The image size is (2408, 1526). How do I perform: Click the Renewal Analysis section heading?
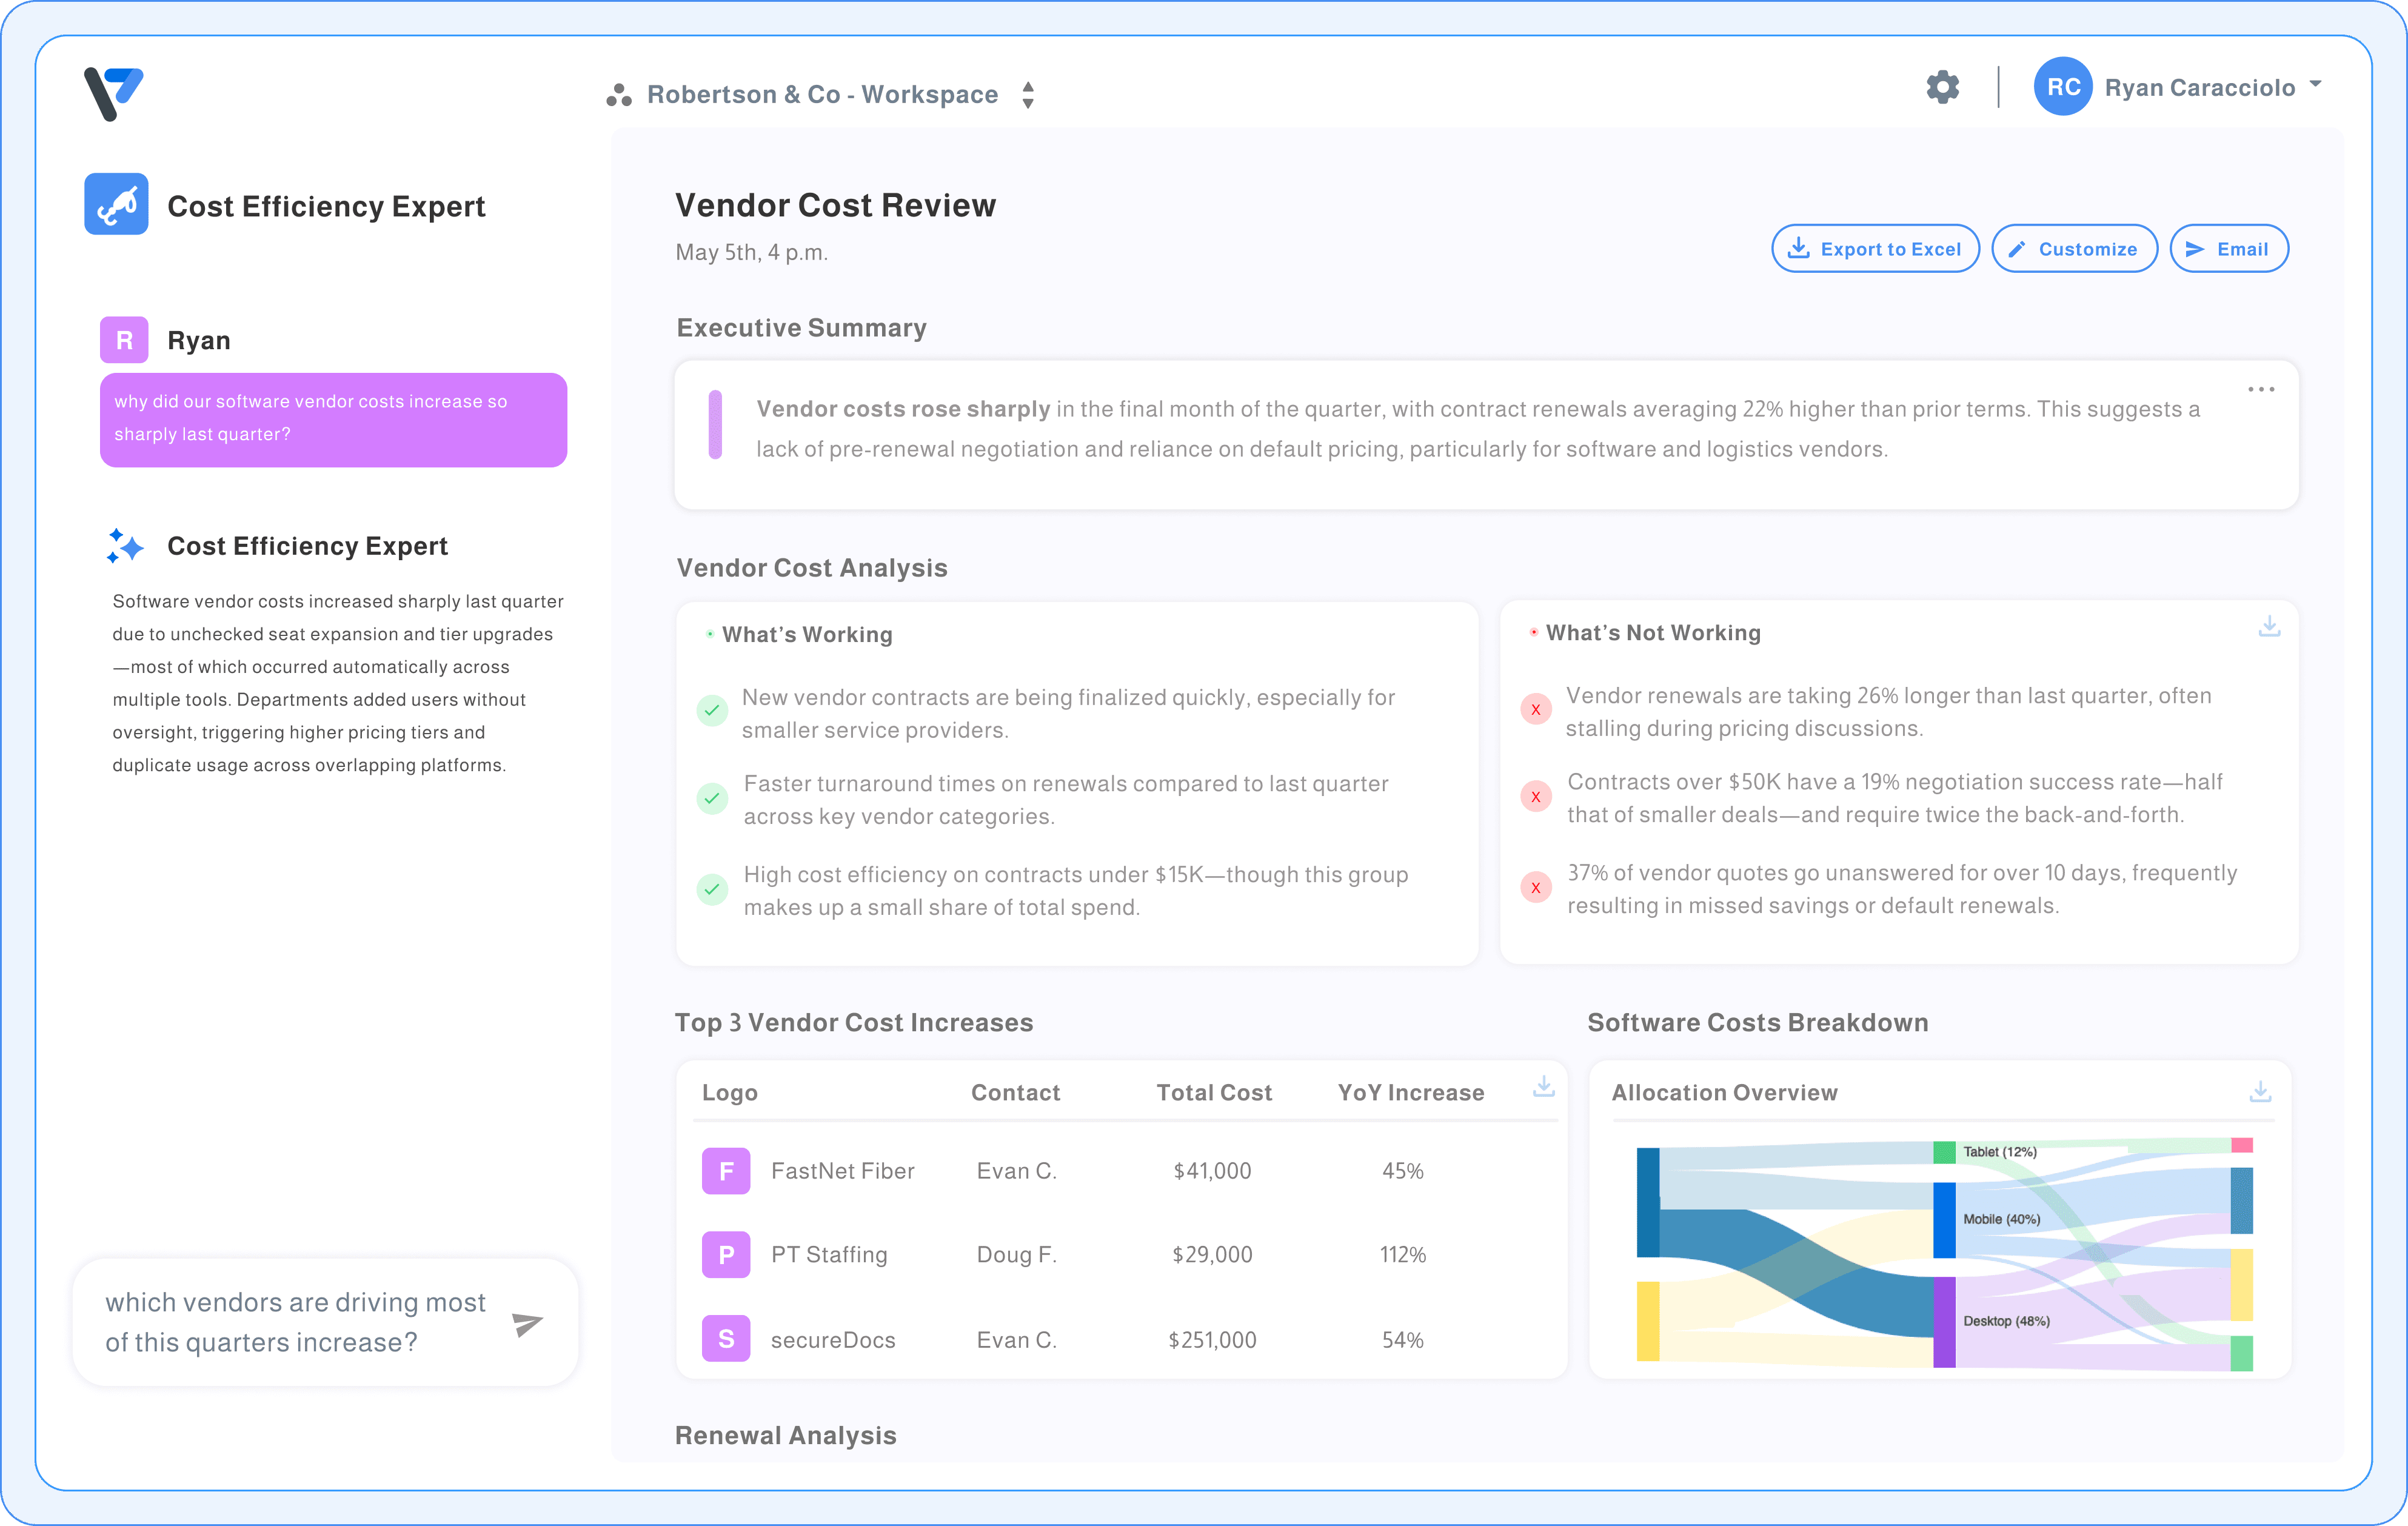(785, 1435)
